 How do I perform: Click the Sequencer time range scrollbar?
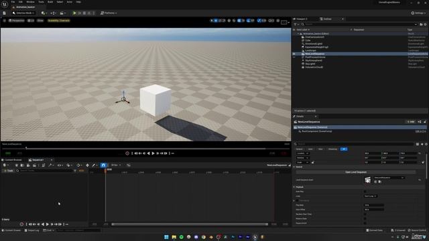190,224
